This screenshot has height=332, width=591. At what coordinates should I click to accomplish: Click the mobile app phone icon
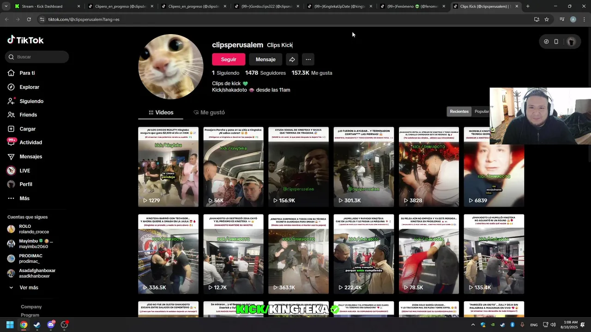point(556,41)
